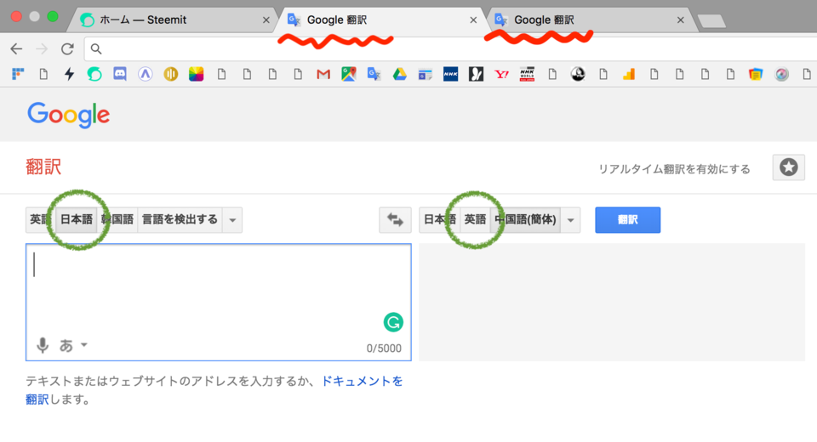Open the Google Maps bookmark
Image resolution: width=817 pixels, height=442 pixels.
click(349, 75)
